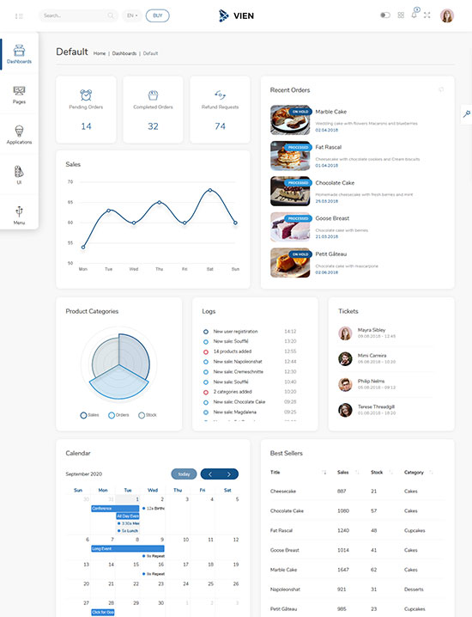Toggle Stock series in chart legend
Screen dimensions: 472x617
148,415
